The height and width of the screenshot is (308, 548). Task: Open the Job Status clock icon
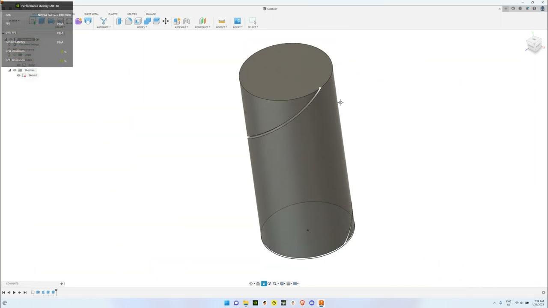pyautogui.click(x=520, y=9)
